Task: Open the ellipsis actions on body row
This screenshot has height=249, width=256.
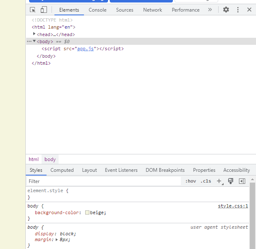Action: (29, 41)
